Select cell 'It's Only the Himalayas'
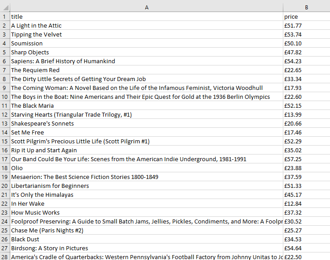The height and width of the screenshot is (260, 330). [146, 195]
